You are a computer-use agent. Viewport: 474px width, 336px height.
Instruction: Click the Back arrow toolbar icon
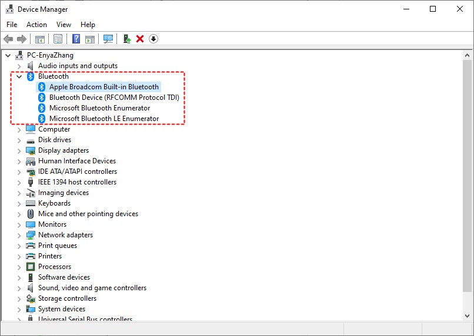point(8,39)
